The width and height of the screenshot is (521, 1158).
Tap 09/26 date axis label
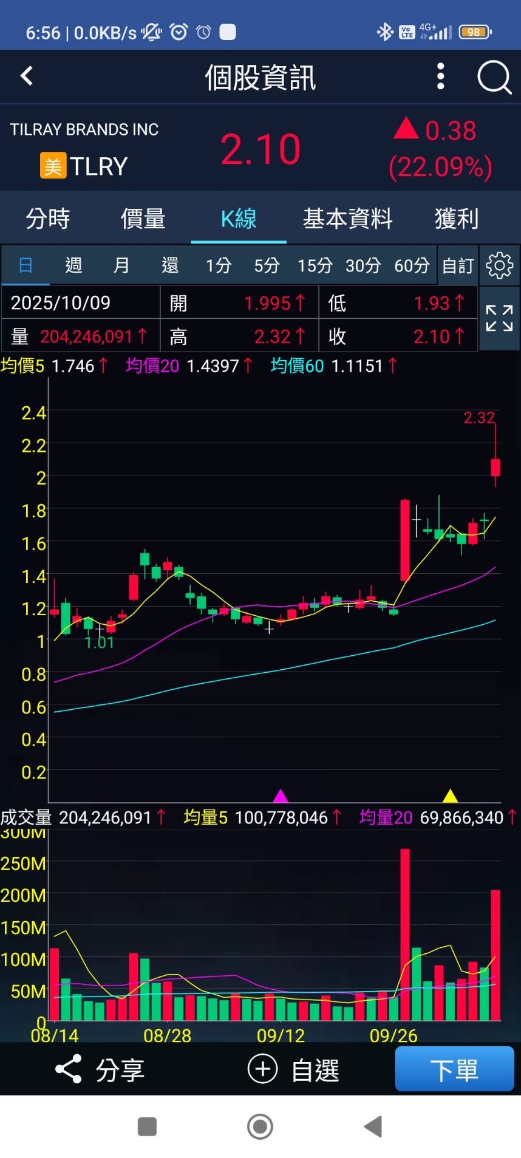(393, 1035)
